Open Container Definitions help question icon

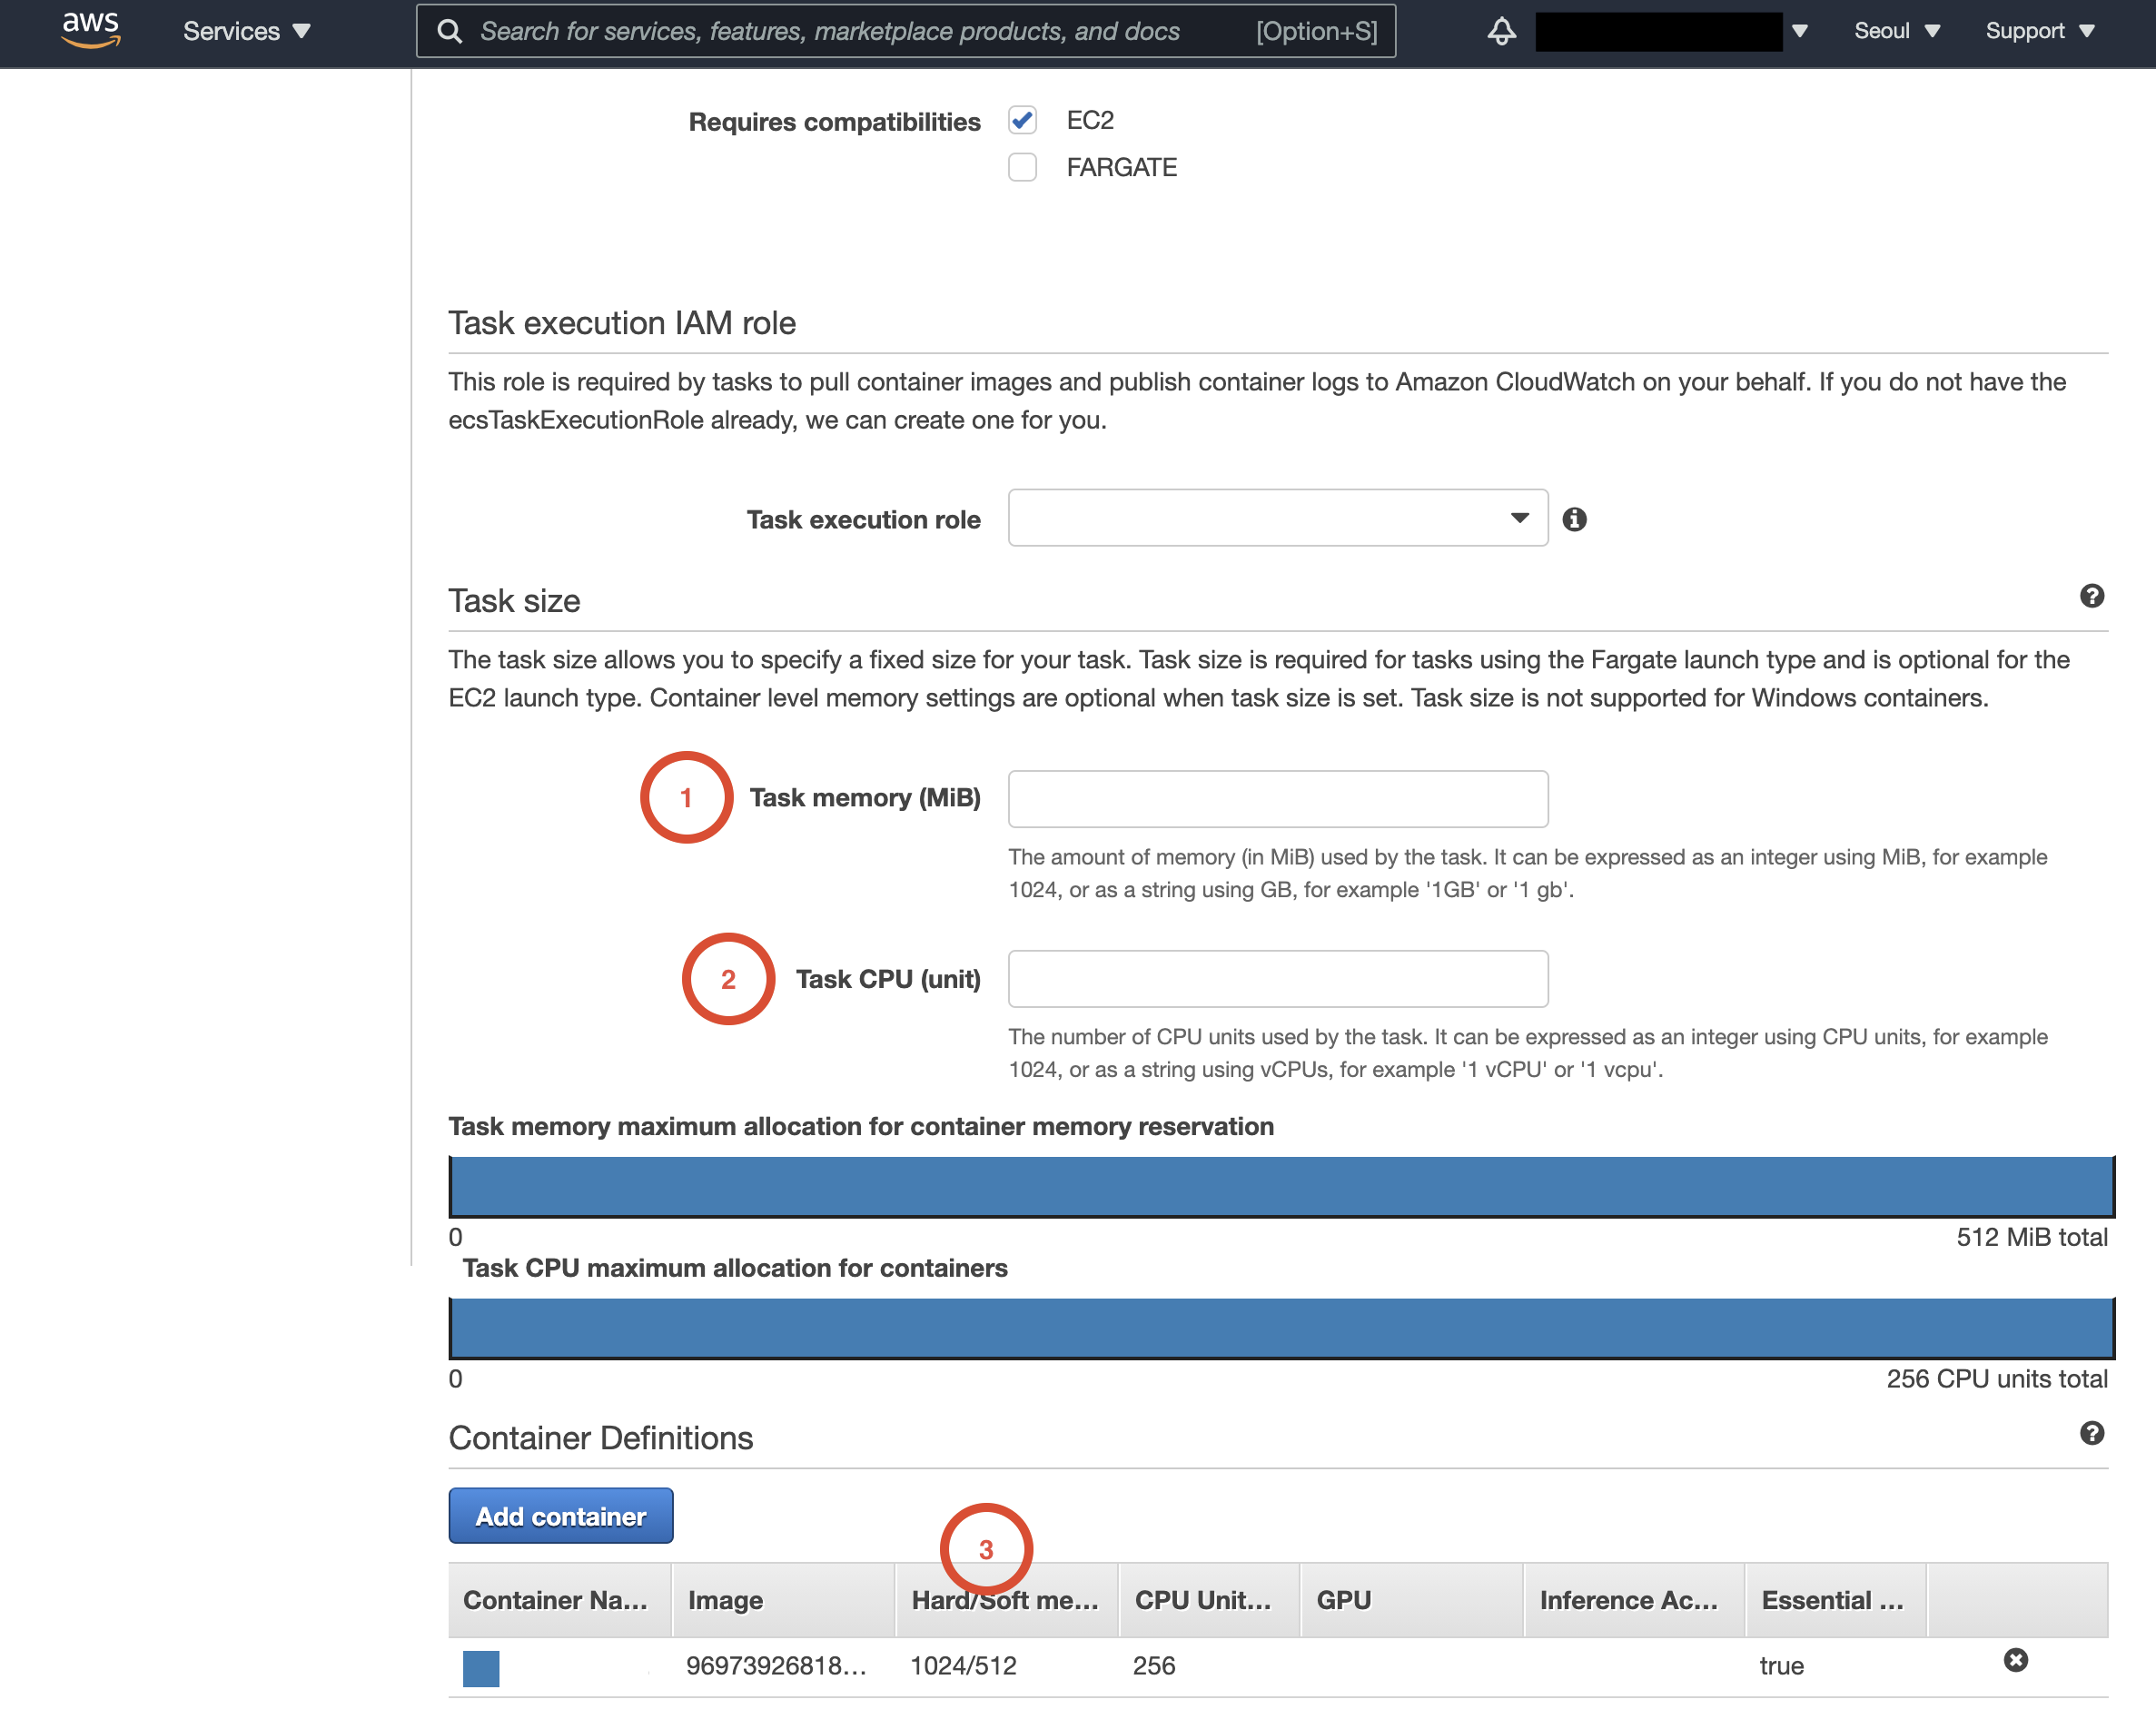click(x=2091, y=1433)
